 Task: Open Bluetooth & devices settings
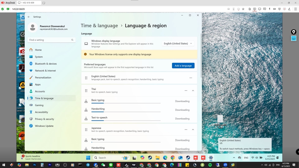pos(46,64)
